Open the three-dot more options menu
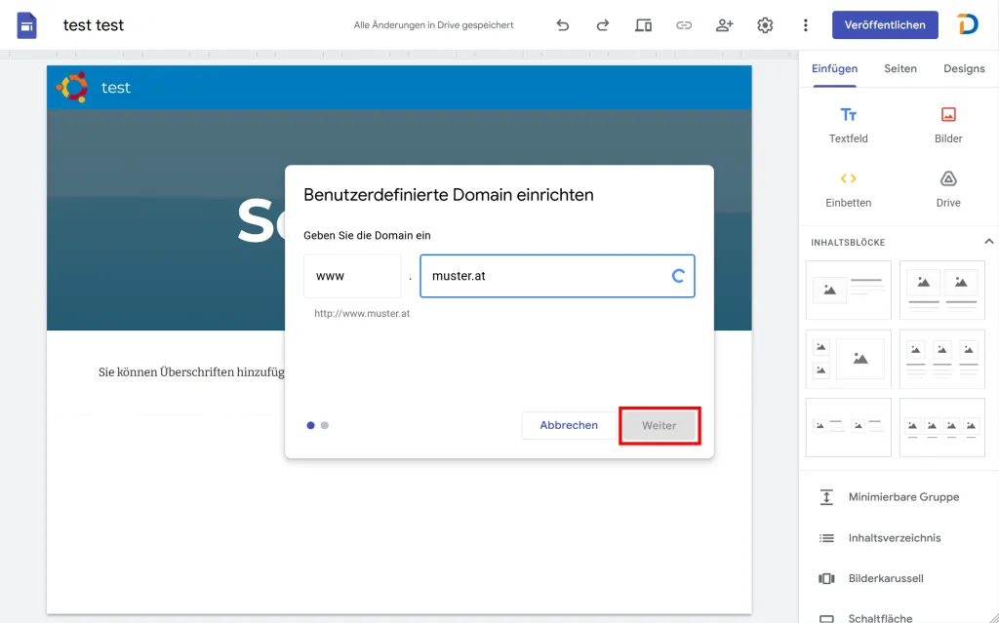 coord(805,25)
